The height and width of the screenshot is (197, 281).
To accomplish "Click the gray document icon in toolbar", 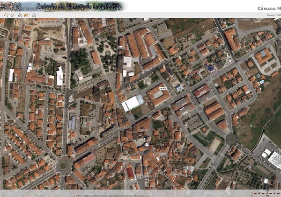I will coord(12,15).
